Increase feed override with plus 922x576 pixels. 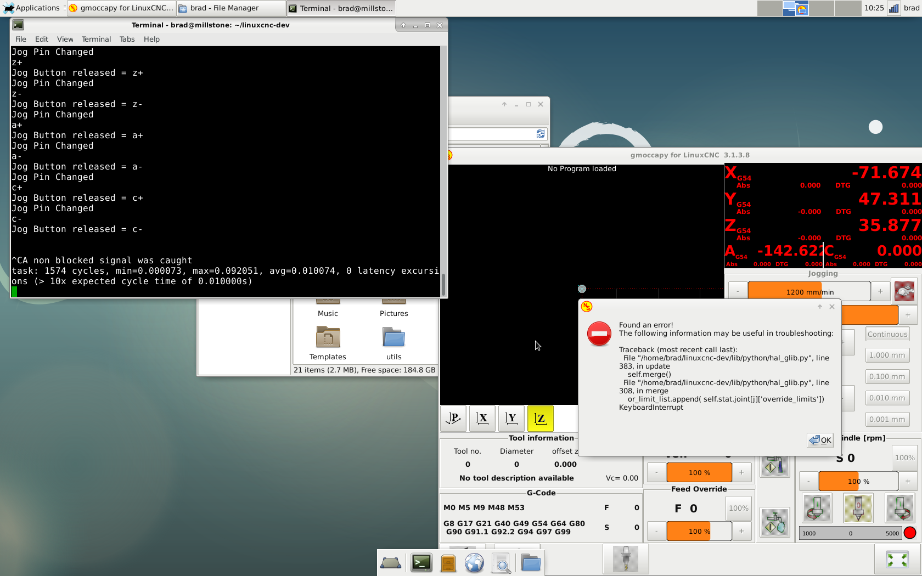(741, 531)
